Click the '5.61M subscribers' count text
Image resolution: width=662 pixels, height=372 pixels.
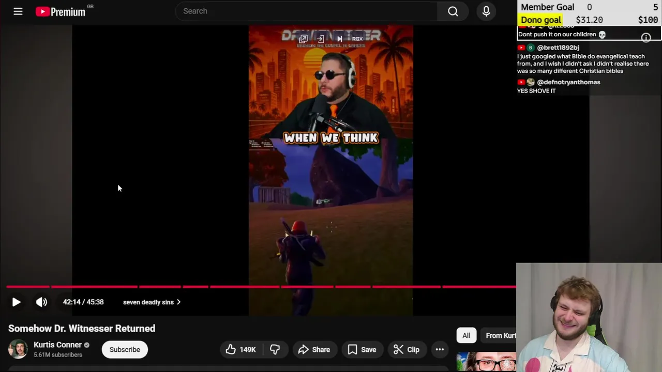point(58,355)
